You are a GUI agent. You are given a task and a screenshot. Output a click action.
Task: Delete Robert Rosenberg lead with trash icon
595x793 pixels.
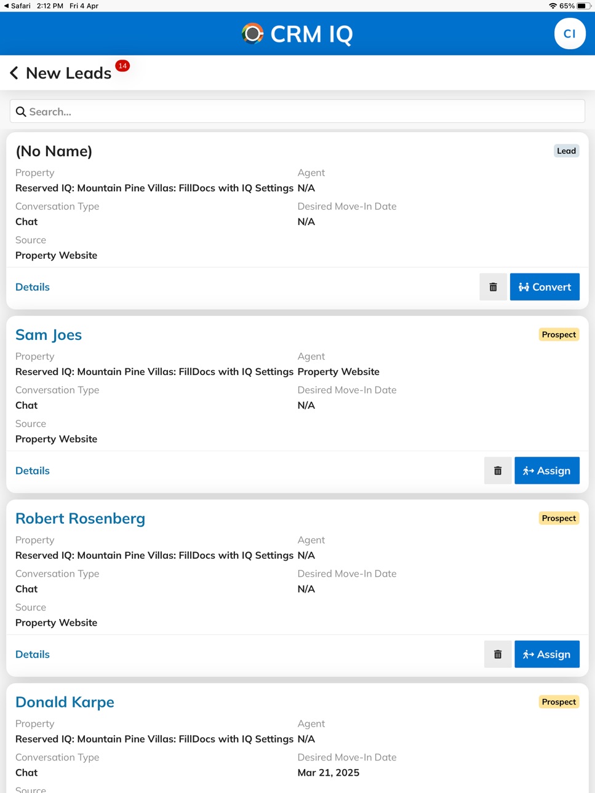498,655
